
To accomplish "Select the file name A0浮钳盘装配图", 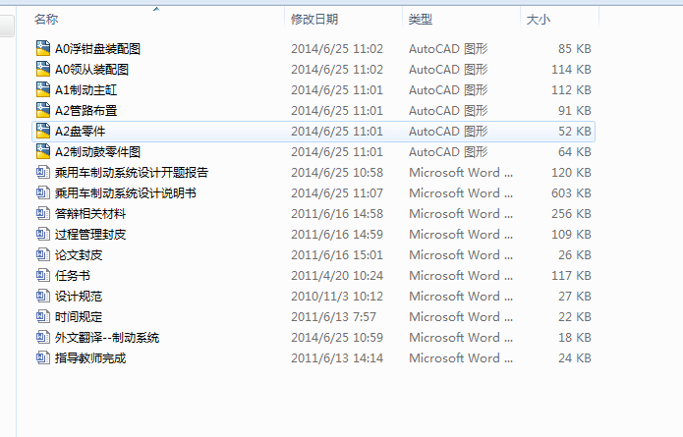I will click(x=97, y=49).
